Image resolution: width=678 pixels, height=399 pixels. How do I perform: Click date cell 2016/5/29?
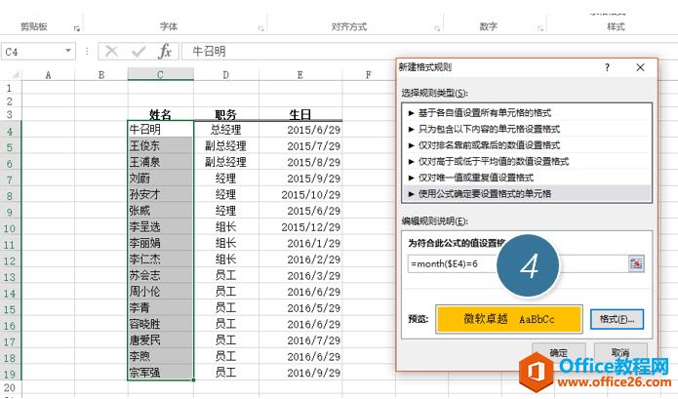tap(300, 308)
